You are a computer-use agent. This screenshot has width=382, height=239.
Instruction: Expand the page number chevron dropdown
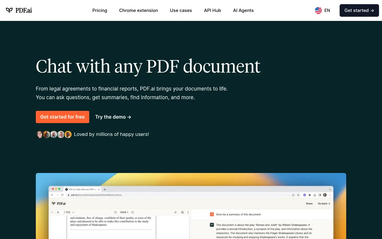point(73,212)
